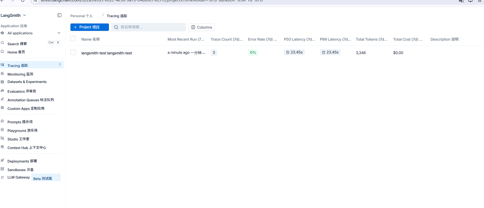Screen dimensions: 484x208
Task: Click the Custom Apps grid icon
Action: click(x=2, y=108)
